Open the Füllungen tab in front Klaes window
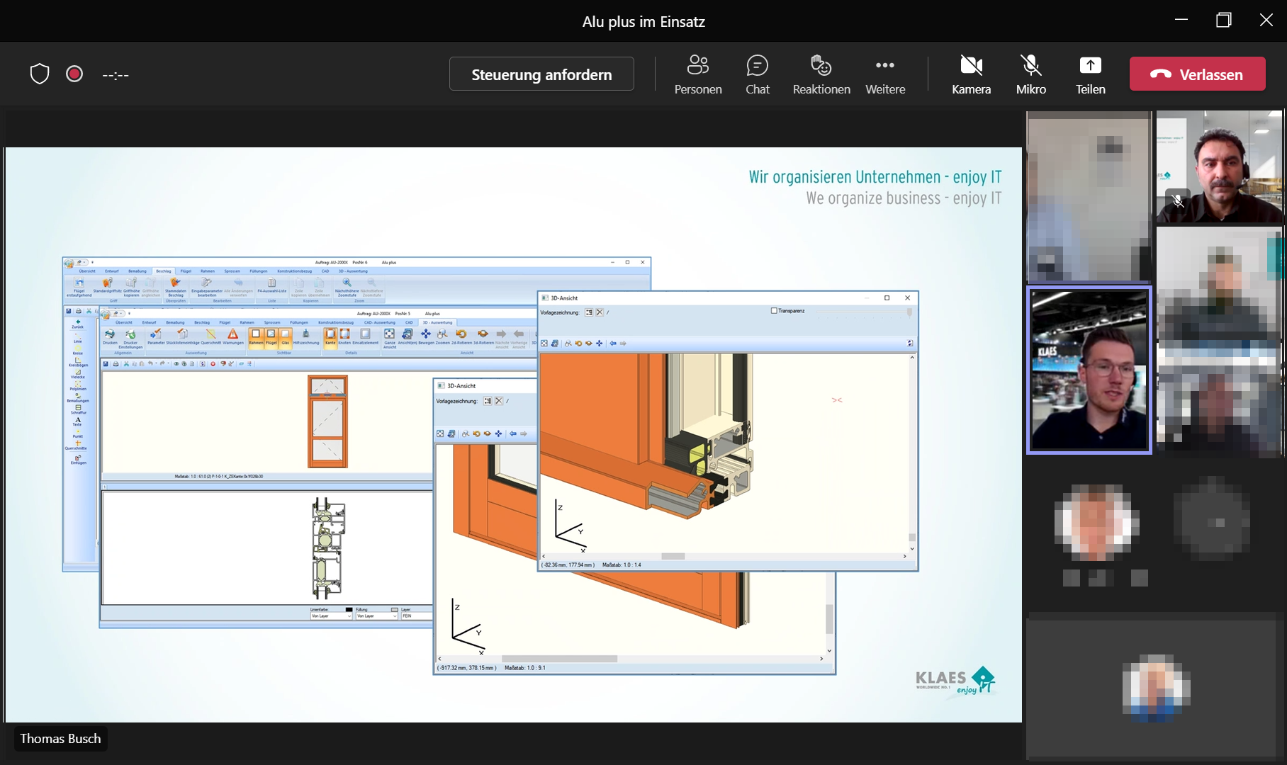Viewport: 1287px width, 765px height. (x=299, y=322)
